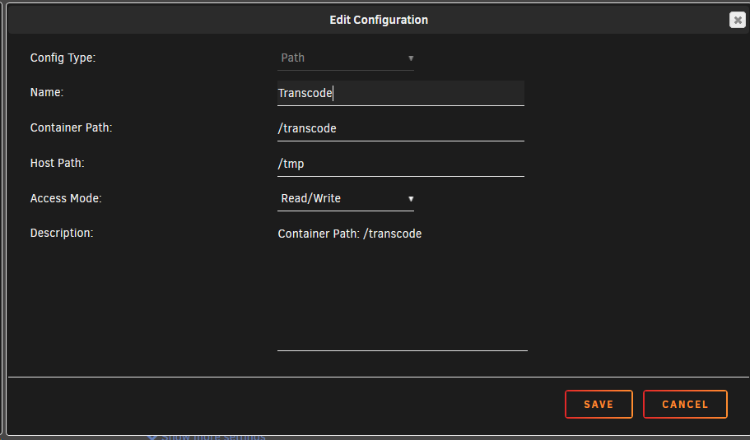Select the Edit Configuration title text
The image size is (750, 440).
(379, 20)
